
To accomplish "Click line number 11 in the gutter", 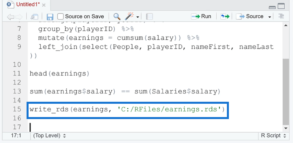I will coord(17,73).
